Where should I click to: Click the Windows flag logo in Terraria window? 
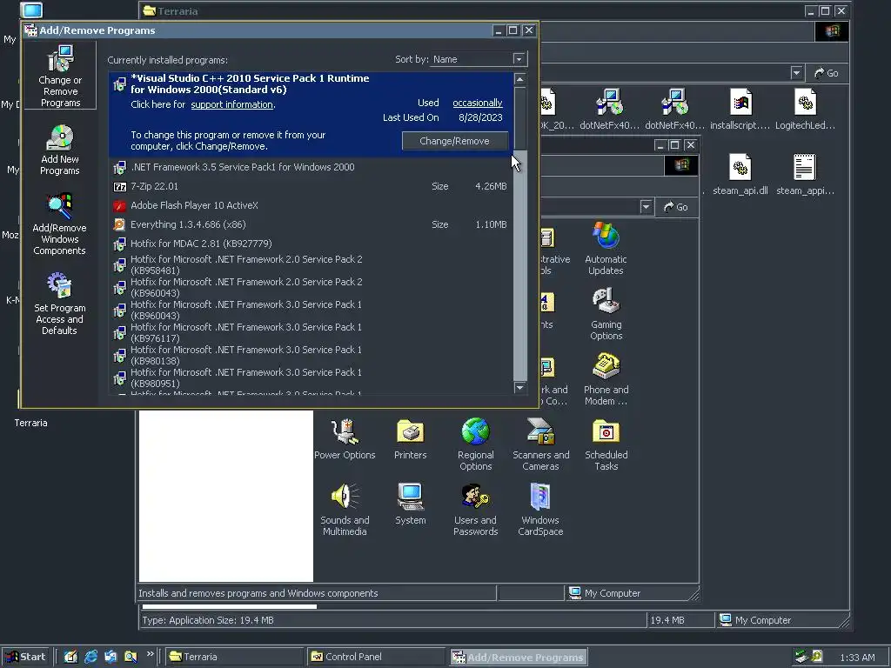[832, 31]
